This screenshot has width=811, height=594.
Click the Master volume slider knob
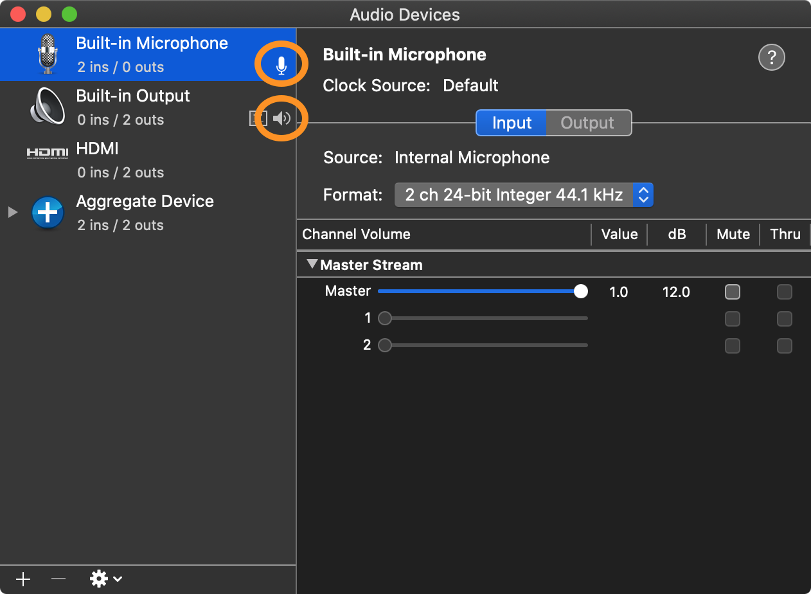pos(580,292)
